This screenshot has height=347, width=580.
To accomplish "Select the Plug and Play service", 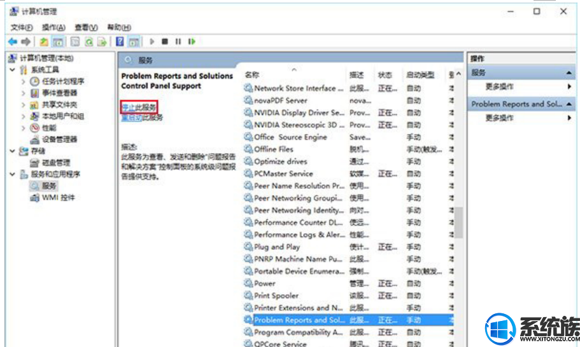I will [348, 247].
